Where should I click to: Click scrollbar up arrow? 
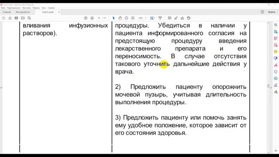(x=269, y=23)
